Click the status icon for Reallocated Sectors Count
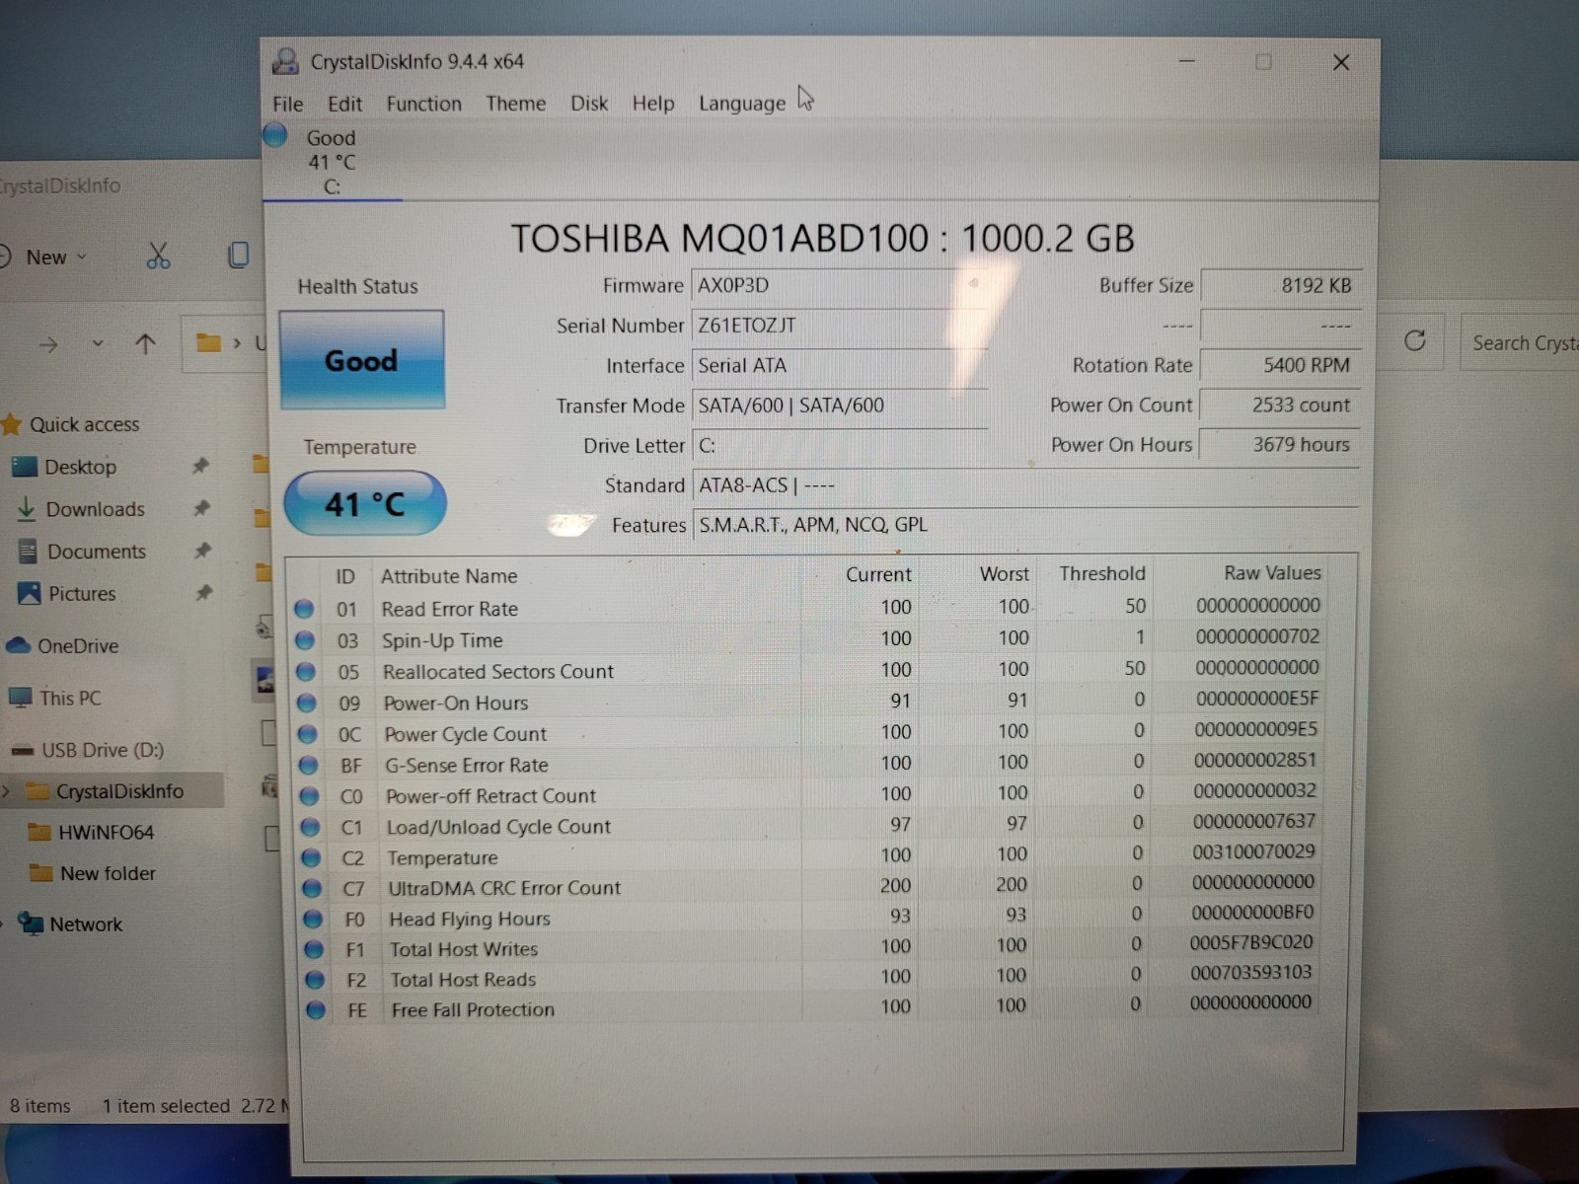 pos(306,672)
